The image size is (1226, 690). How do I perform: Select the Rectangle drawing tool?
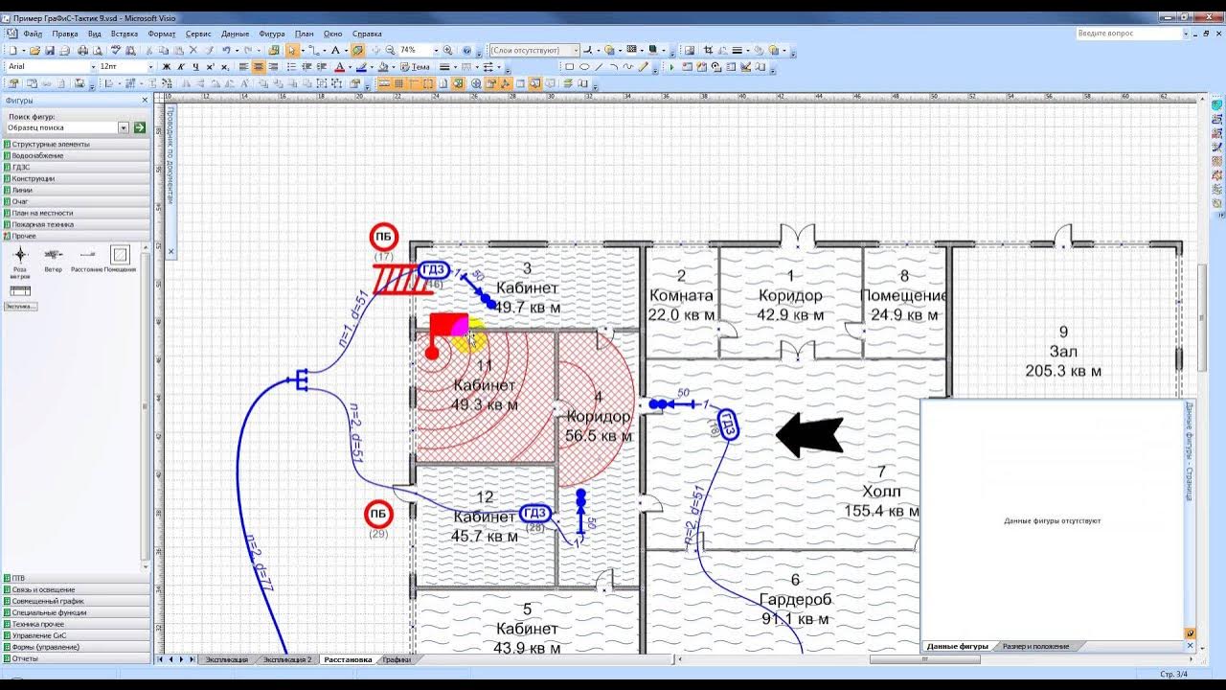pos(569,67)
